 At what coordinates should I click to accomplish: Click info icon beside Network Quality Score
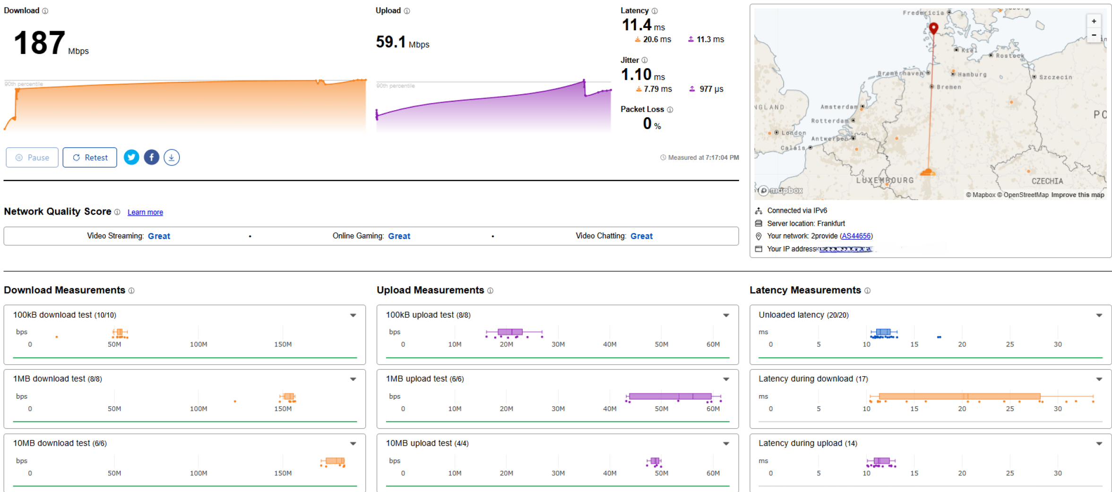(x=117, y=212)
